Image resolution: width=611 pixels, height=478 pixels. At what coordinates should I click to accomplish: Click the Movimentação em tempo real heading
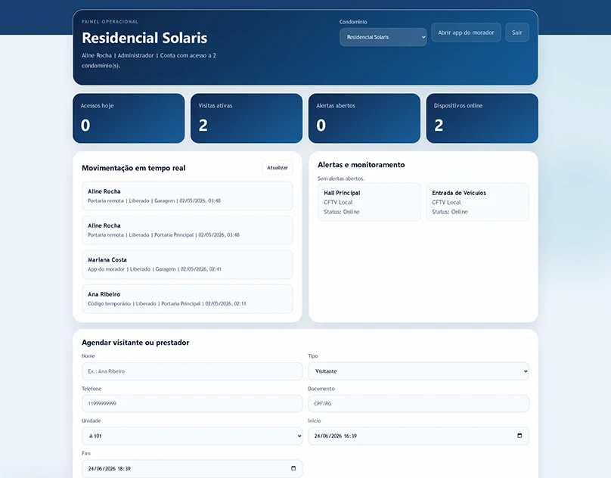coord(134,168)
